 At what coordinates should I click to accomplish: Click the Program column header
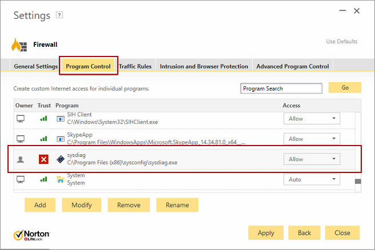tap(67, 106)
